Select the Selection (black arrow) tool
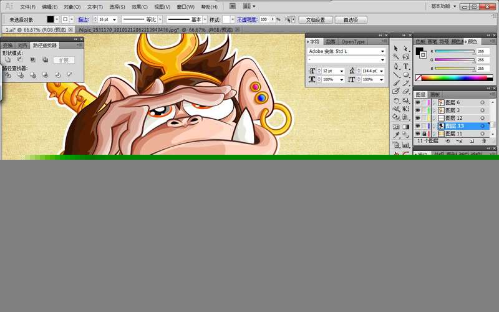Image resolution: width=499 pixels, height=312 pixels. [395, 49]
